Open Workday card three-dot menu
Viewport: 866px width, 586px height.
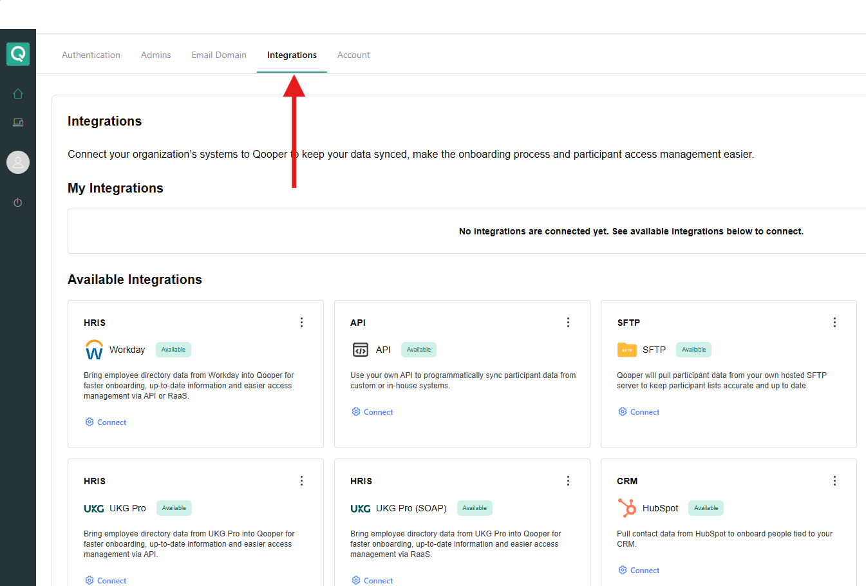coord(301,323)
